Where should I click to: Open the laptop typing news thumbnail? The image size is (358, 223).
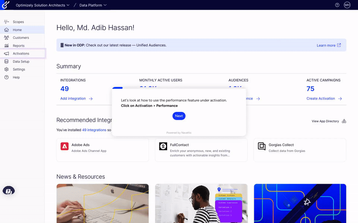[x=102, y=203]
